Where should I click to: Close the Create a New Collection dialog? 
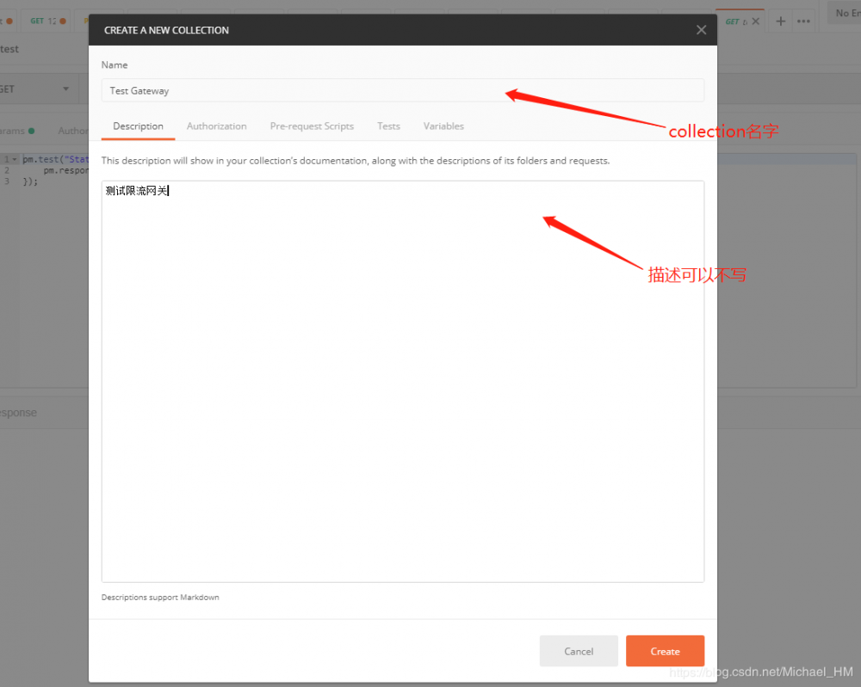click(701, 30)
